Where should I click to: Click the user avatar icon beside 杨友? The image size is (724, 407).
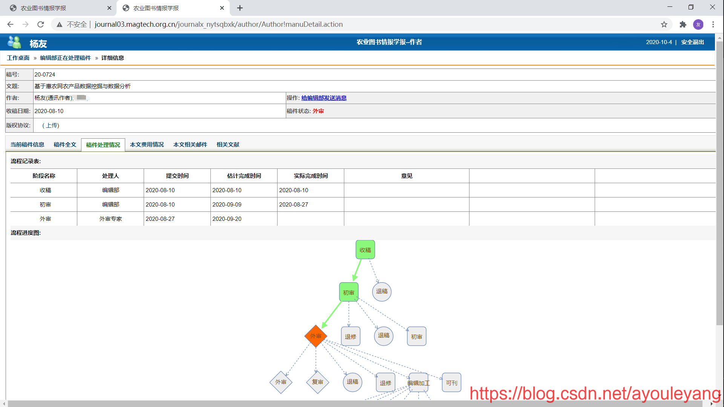click(x=14, y=42)
